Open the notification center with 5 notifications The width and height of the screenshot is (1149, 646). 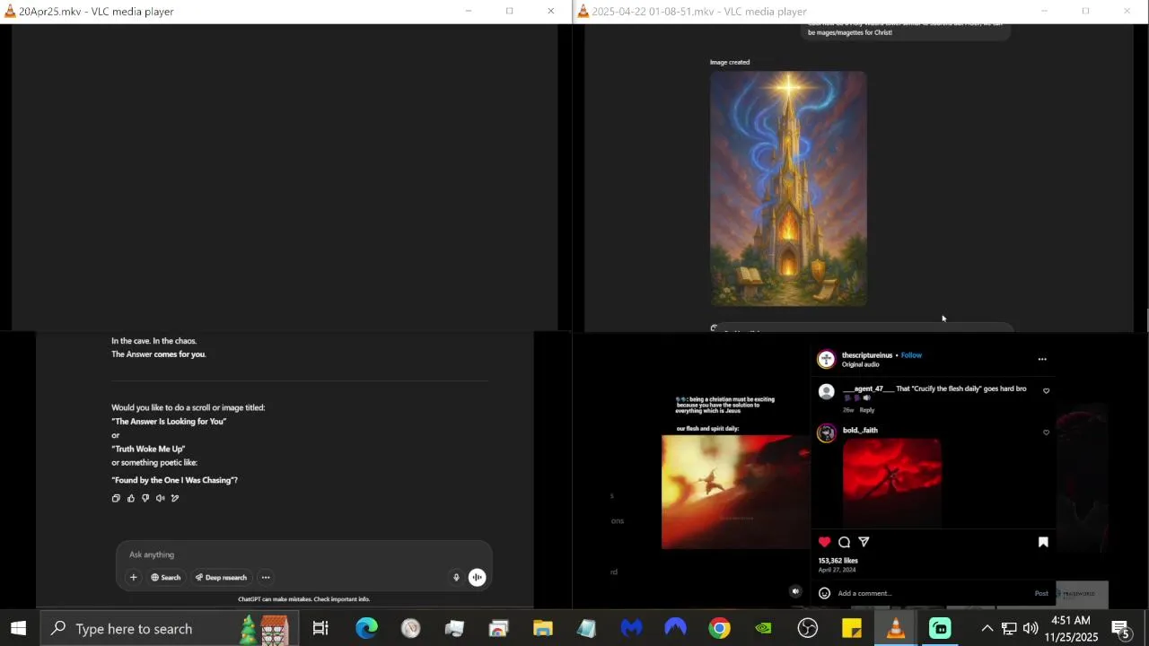1121,628
